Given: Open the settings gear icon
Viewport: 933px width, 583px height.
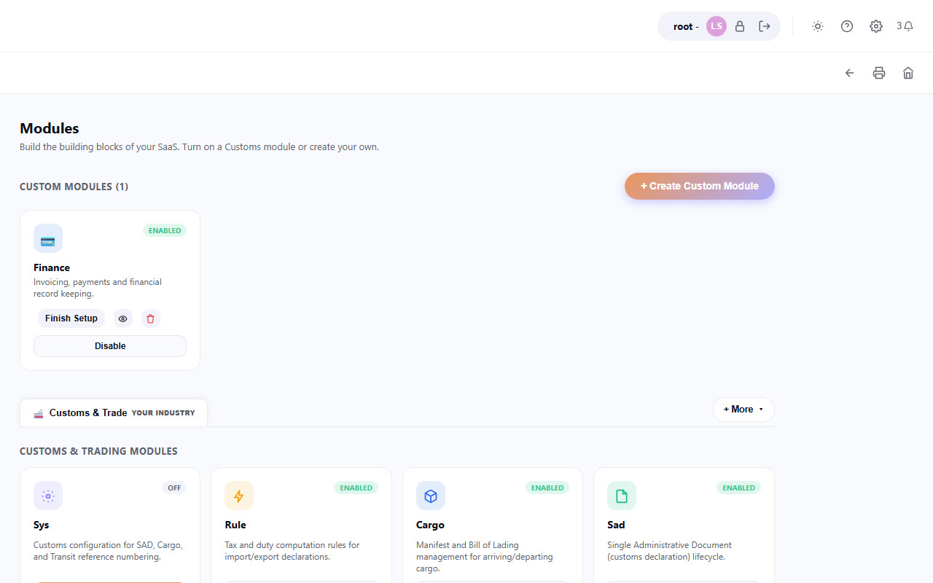Looking at the screenshot, I should coord(876,26).
